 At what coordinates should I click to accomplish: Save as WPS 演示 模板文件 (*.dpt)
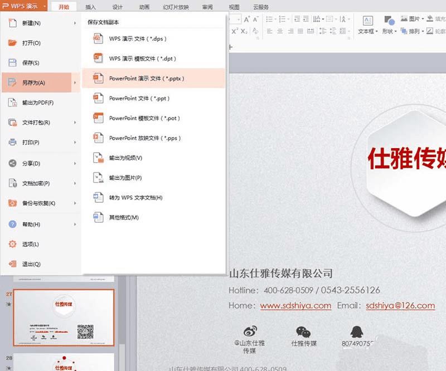(x=154, y=58)
